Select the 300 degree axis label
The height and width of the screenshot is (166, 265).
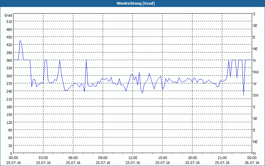pyautogui.click(x=10, y=76)
